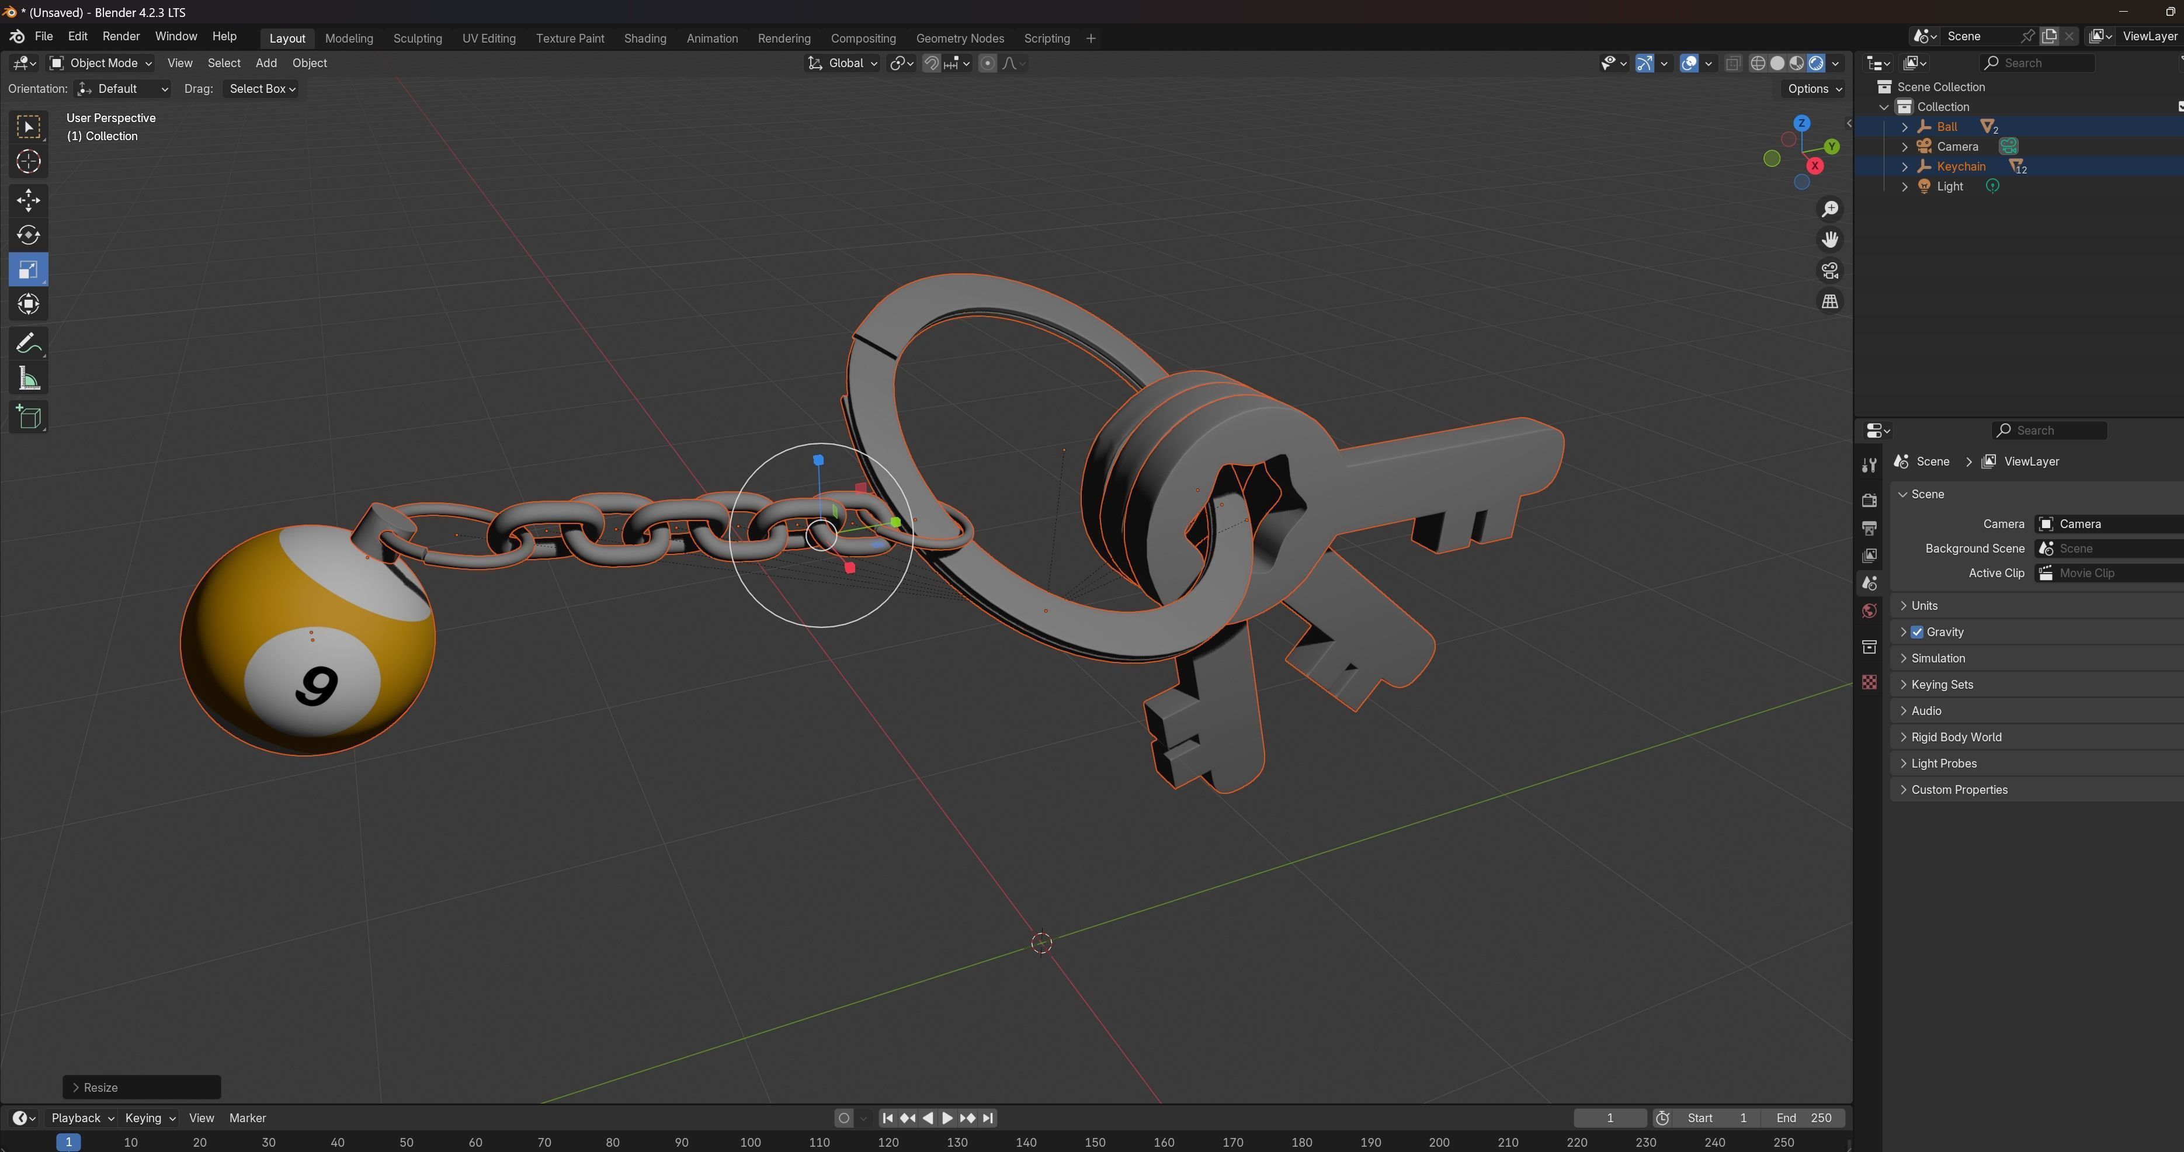Switch to the Shading workspace tab
The height and width of the screenshot is (1152, 2184).
point(644,38)
